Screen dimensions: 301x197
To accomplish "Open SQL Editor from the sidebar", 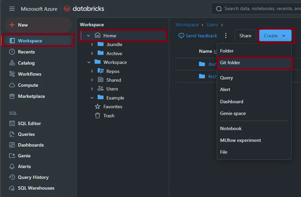I will 29,123.
